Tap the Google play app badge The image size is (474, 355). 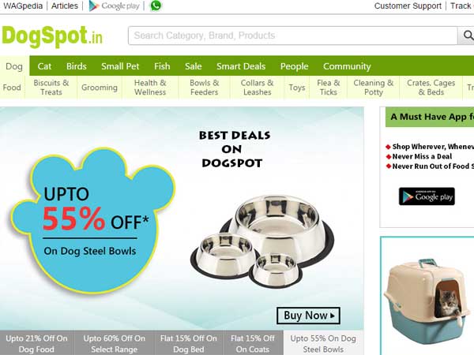[427, 196]
